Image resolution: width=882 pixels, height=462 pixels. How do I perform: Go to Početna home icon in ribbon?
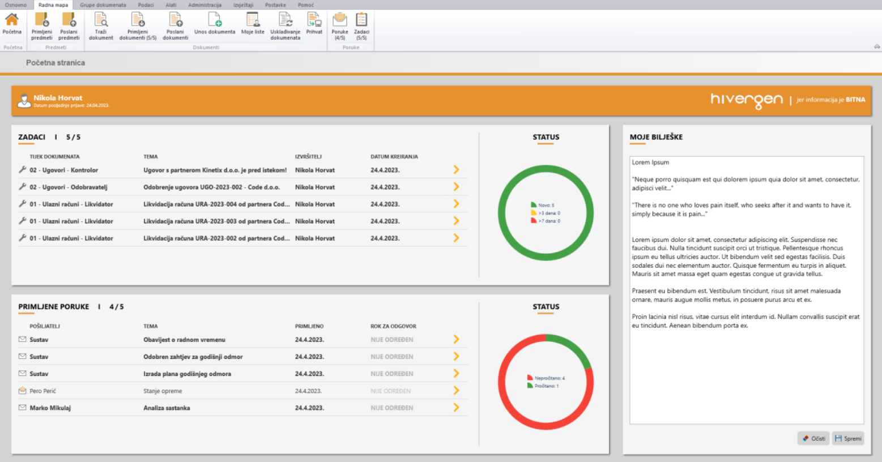[12, 24]
